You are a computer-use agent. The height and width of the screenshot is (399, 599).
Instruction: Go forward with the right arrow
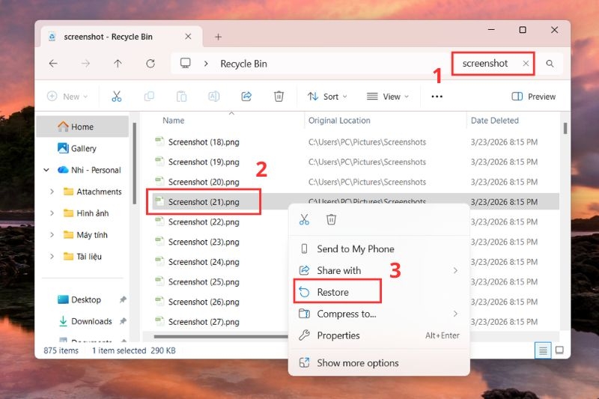pos(85,64)
